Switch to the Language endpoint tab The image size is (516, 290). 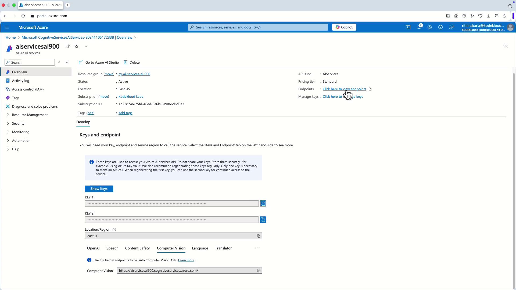(200, 248)
